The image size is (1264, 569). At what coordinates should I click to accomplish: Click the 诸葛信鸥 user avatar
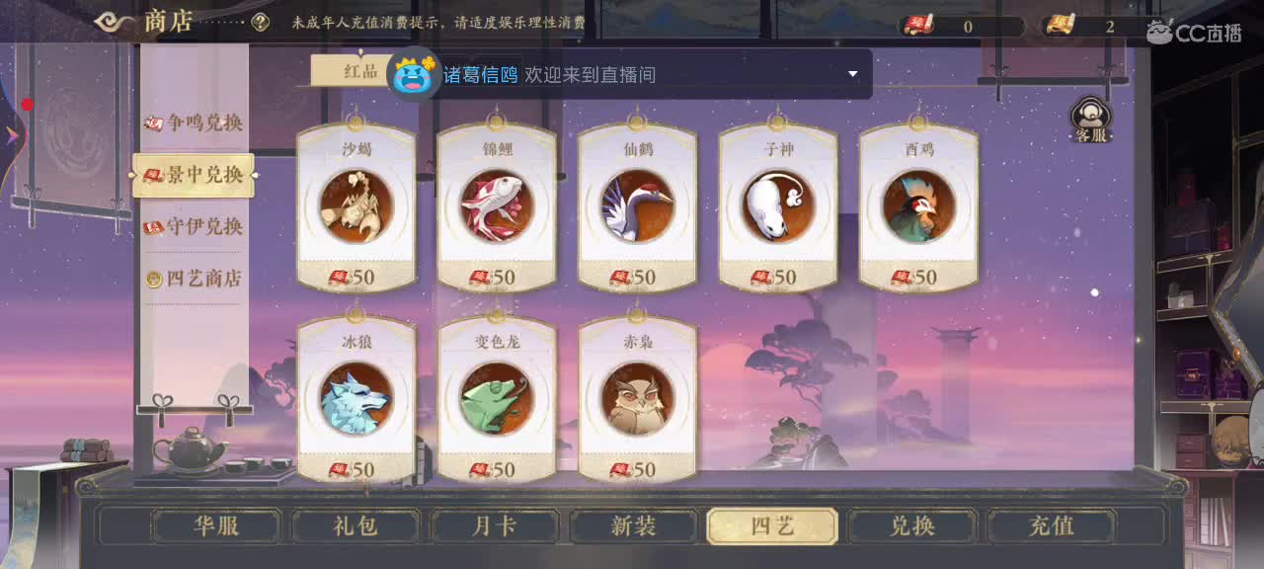[x=415, y=74]
